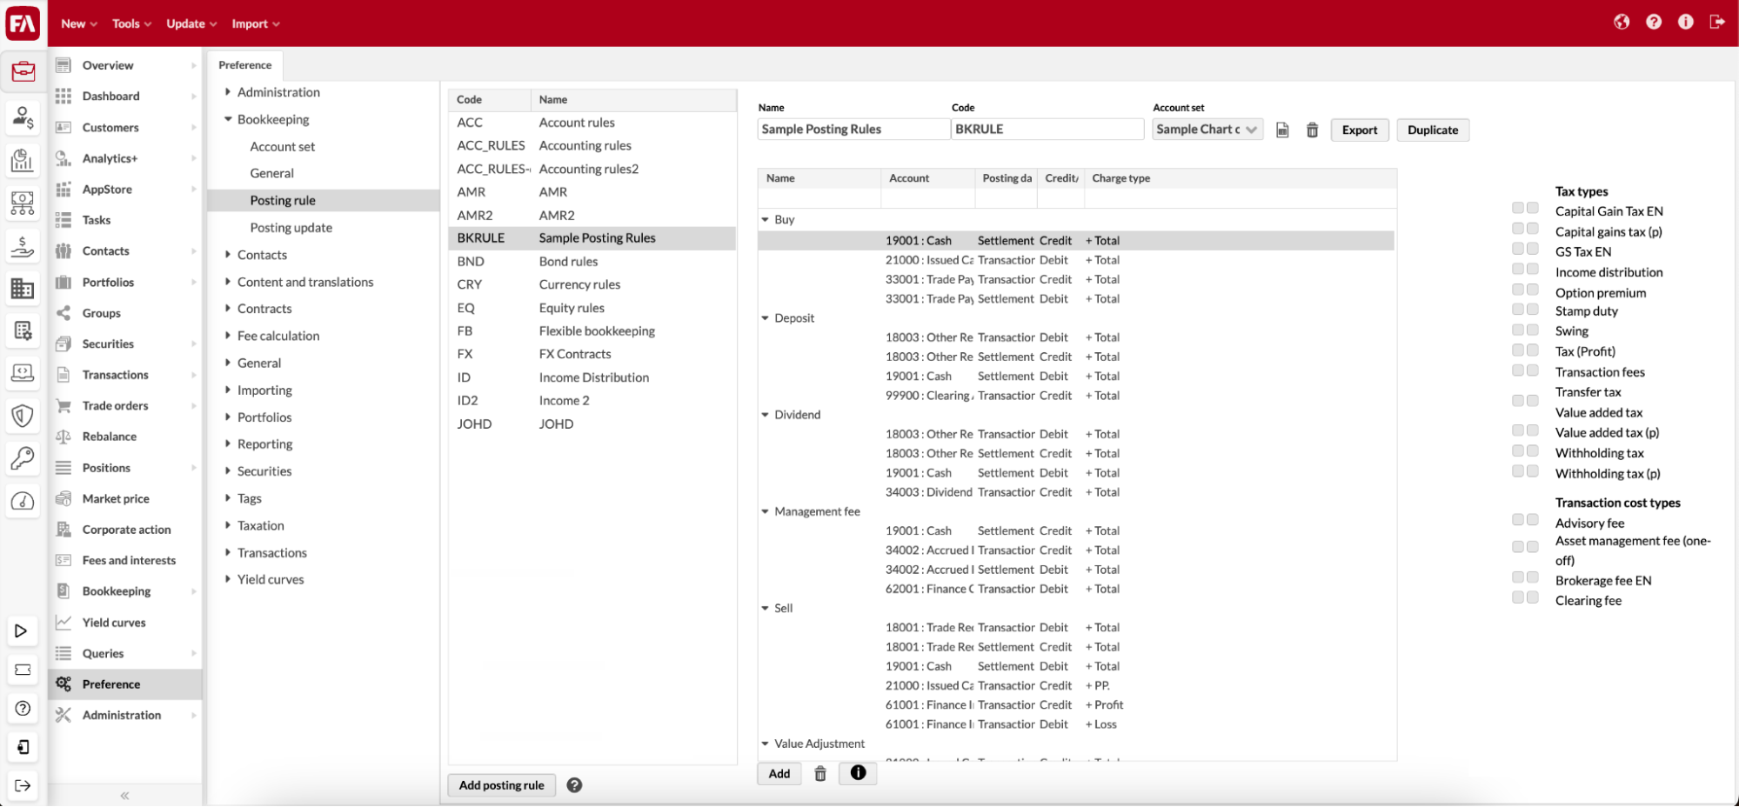Click the info button beside the rule trash icon

[858, 773]
